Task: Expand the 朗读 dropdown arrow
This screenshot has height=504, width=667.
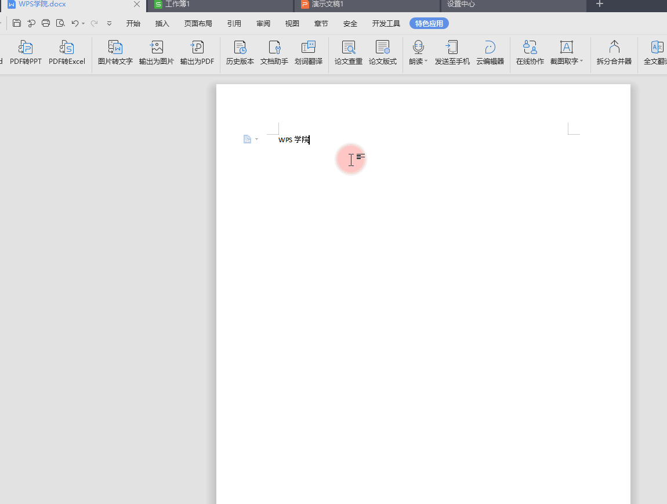Action: pyautogui.click(x=426, y=61)
